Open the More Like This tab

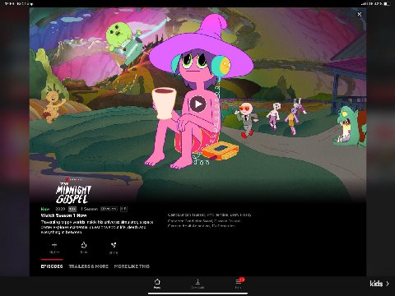coord(132,266)
